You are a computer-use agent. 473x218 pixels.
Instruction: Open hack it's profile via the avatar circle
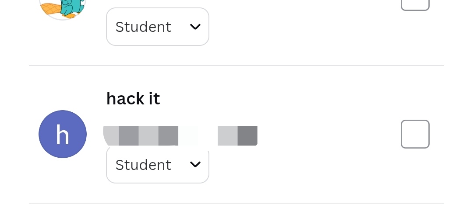[x=63, y=134]
